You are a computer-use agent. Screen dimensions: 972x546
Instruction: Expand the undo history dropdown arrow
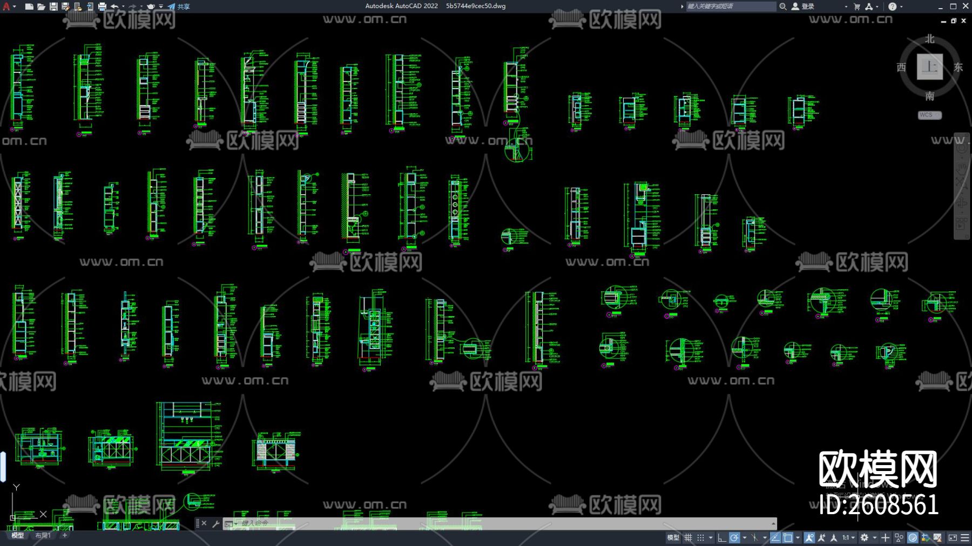[123, 6]
